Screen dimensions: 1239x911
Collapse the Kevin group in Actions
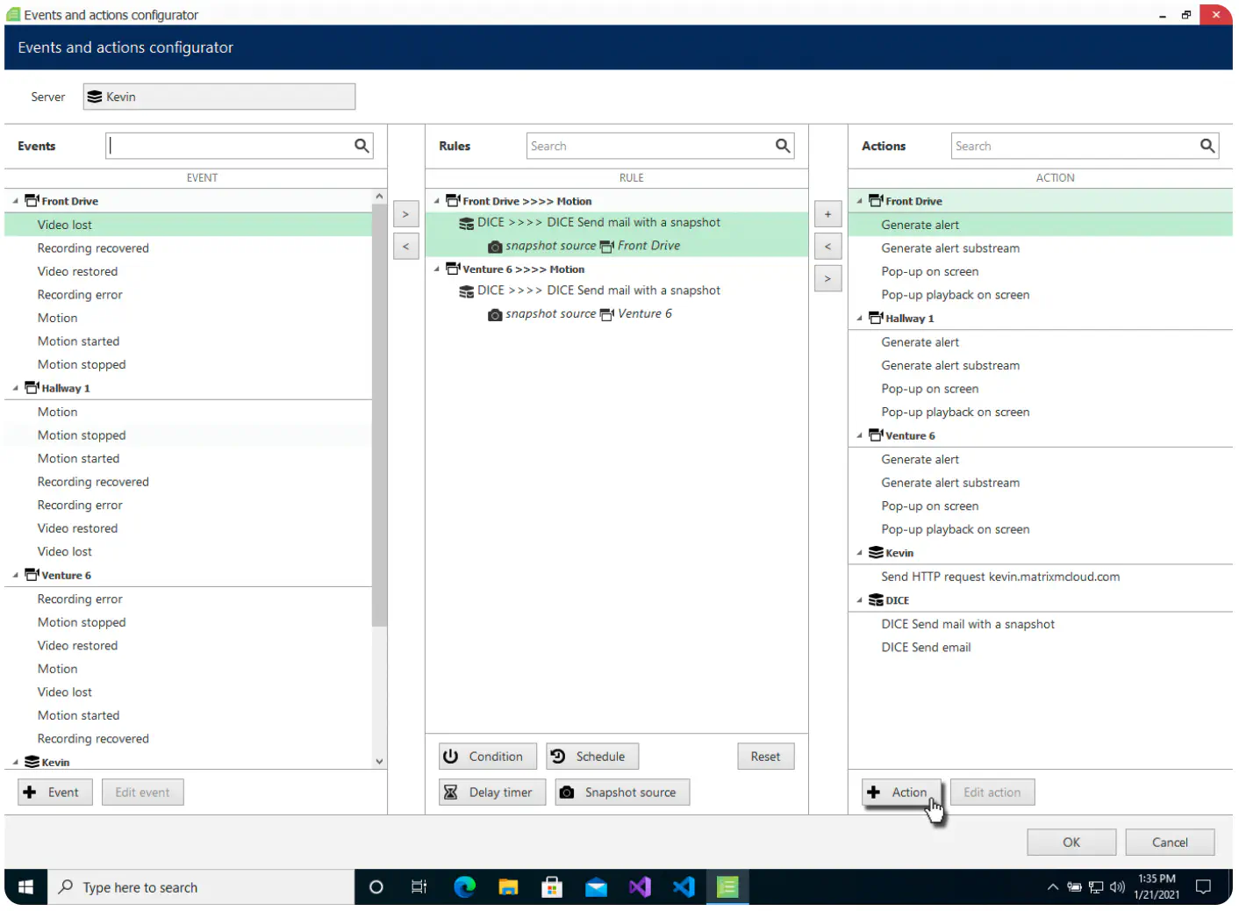point(859,553)
